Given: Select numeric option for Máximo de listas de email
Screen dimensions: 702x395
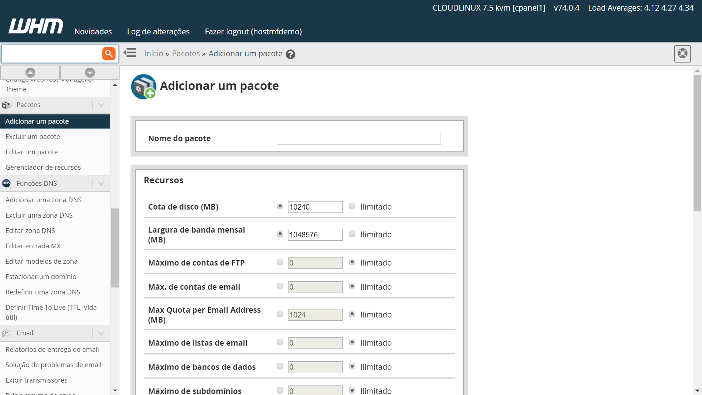Looking at the screenshot, I should pos(280,342).
